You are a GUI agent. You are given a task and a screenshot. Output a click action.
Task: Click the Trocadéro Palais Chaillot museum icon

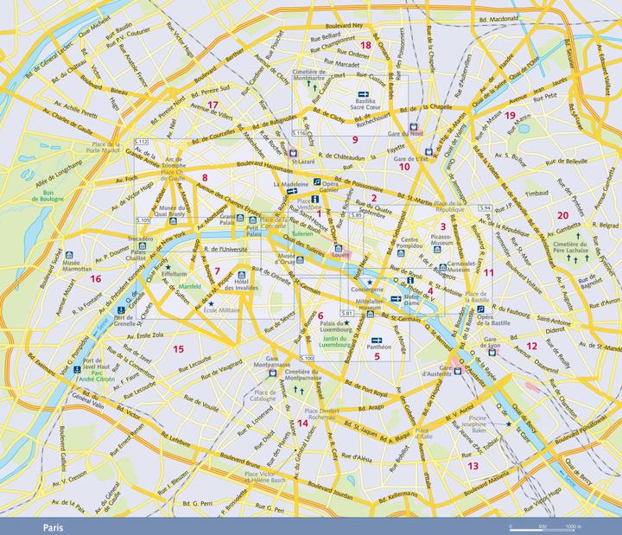click(x=143, y=246)
